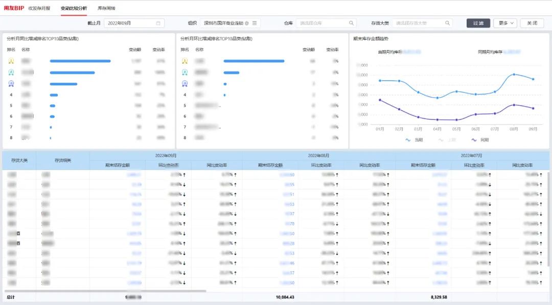
Task: Click rank 1 medal in 环比 ranking
Action: coord(185,61)
